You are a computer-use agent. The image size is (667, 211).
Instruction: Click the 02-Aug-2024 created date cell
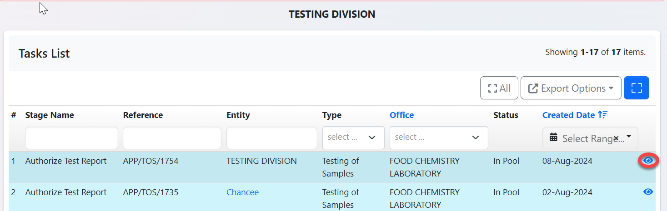point(567,192)
